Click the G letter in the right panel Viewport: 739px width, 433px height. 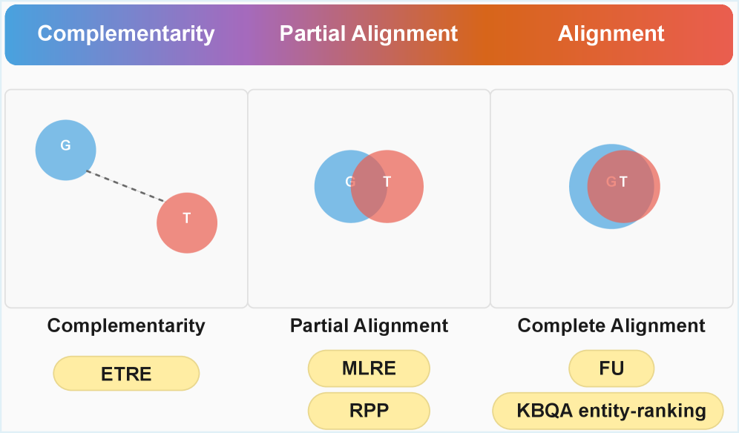[x=611, y=182]
